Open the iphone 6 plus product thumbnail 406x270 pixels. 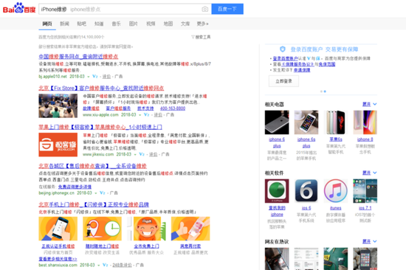tap(277, 122)
